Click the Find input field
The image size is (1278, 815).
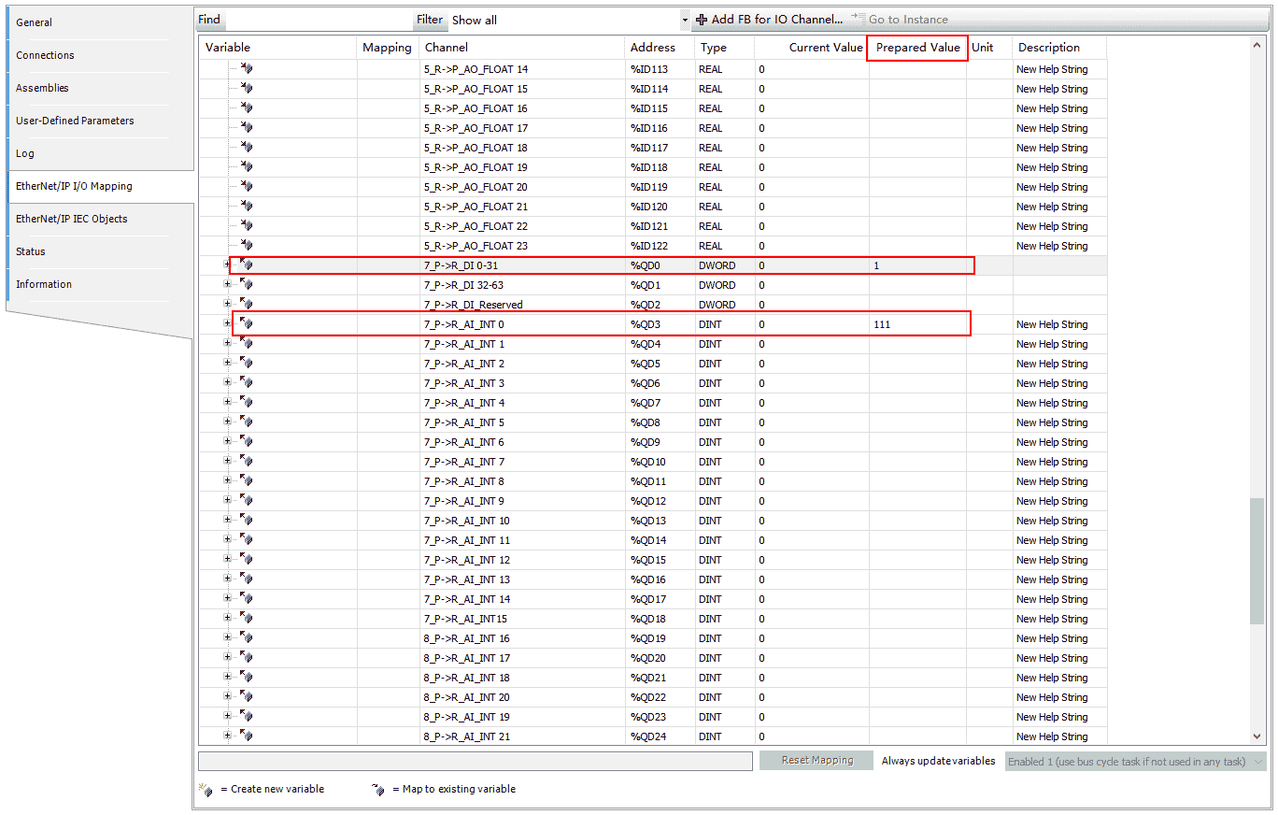(x=318, y=20)
